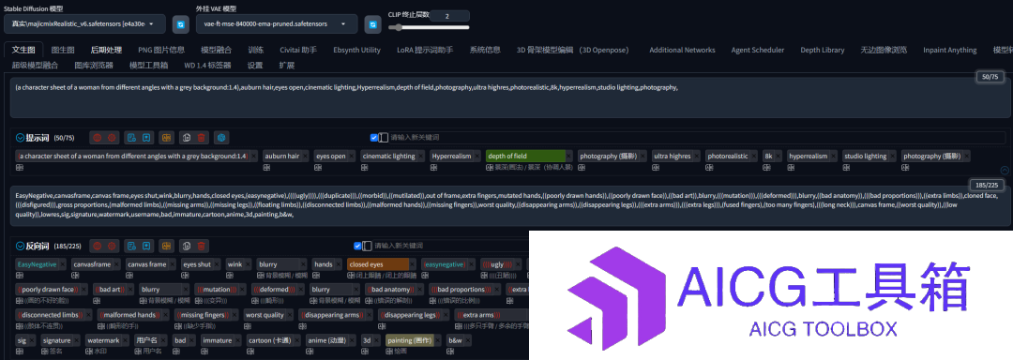Open the Stable Diffusion model dropdown
Screen dimensions: 1013x360
84,23
